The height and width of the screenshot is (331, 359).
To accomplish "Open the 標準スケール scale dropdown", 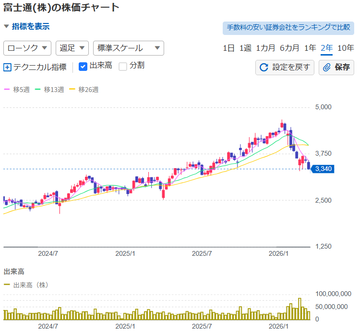I will pyautogui.click(x=128, y=48).
